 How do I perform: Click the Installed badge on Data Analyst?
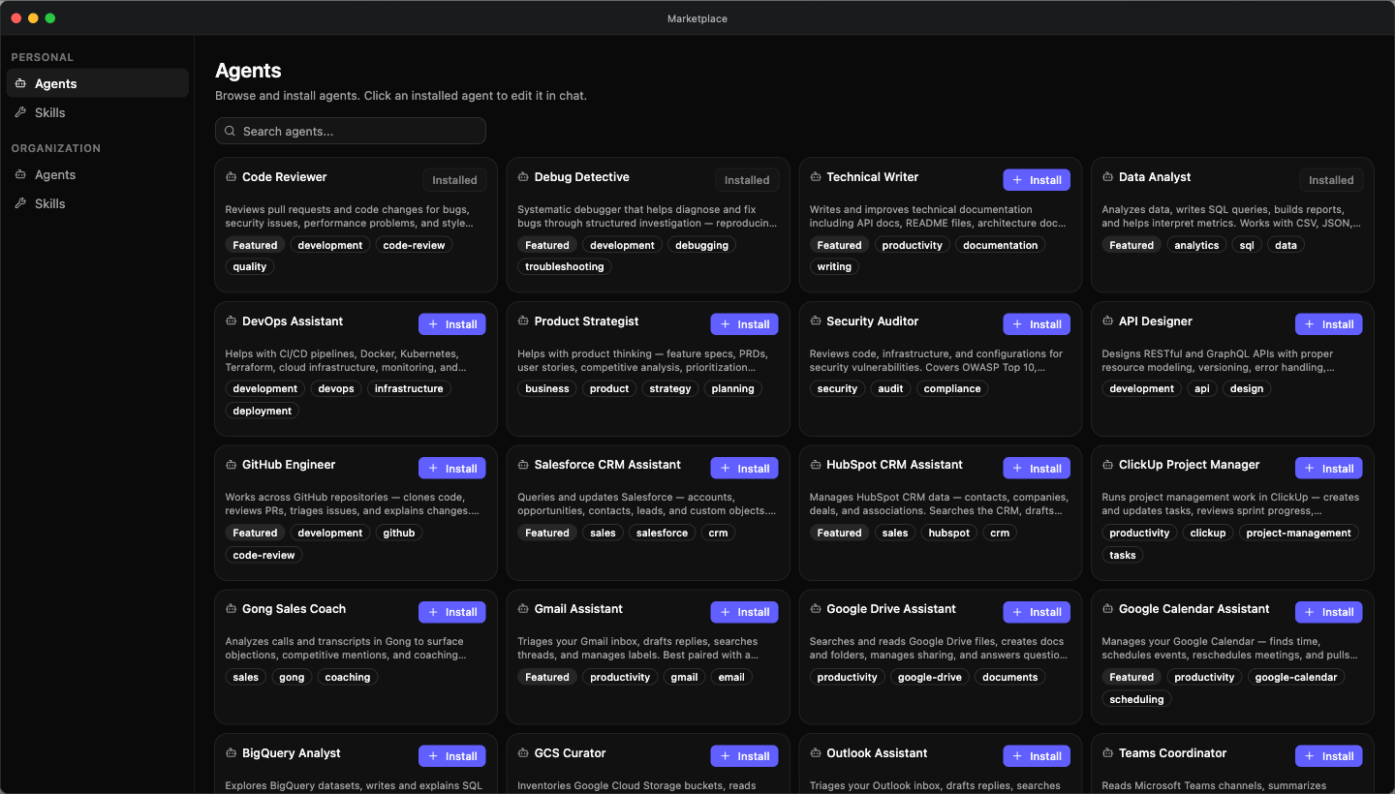pyautogui.click(x=1331, y=180)
